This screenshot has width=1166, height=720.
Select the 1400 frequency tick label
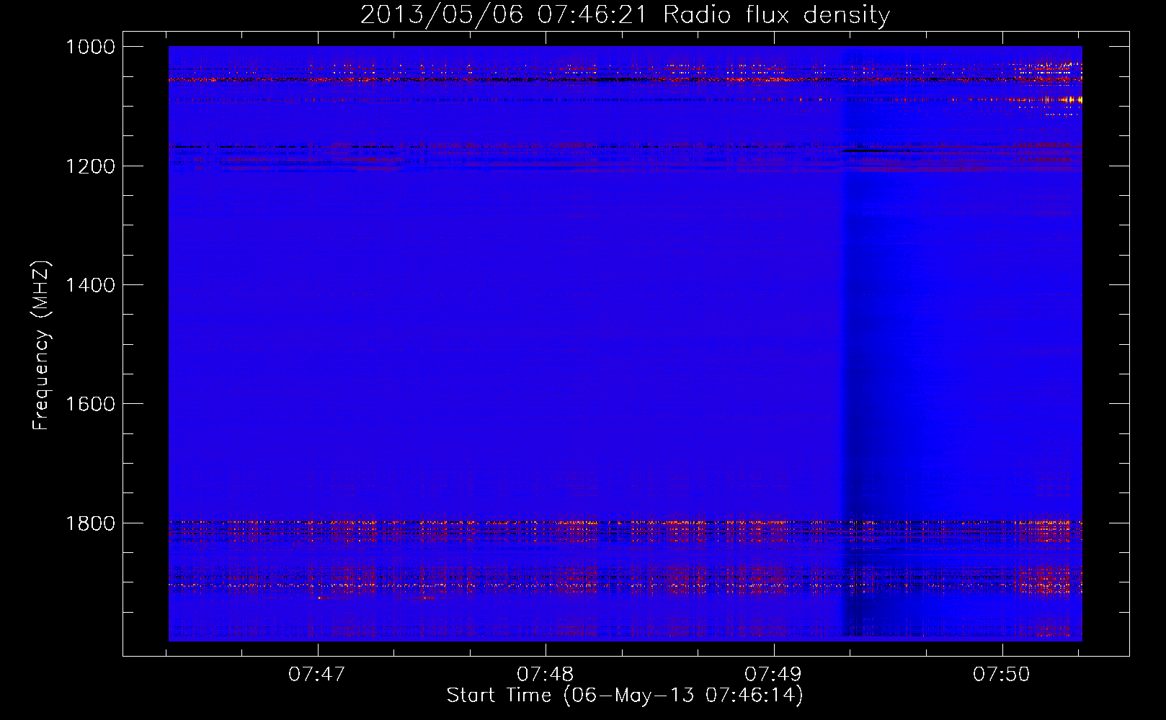click(x=90, y=285)
